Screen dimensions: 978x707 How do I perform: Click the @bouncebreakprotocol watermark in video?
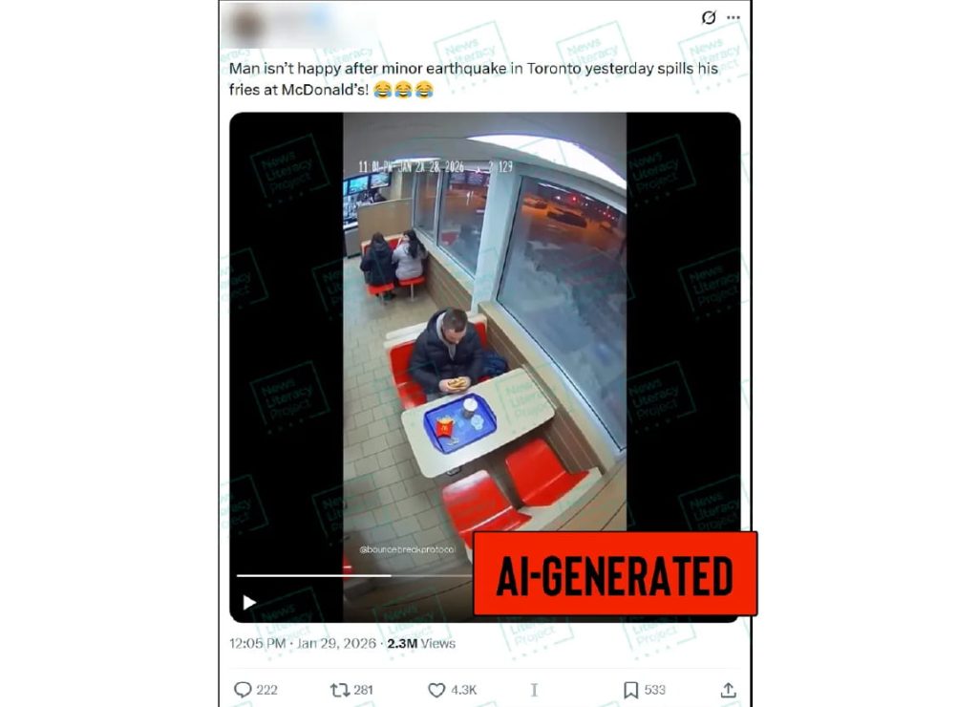point(407,549)
